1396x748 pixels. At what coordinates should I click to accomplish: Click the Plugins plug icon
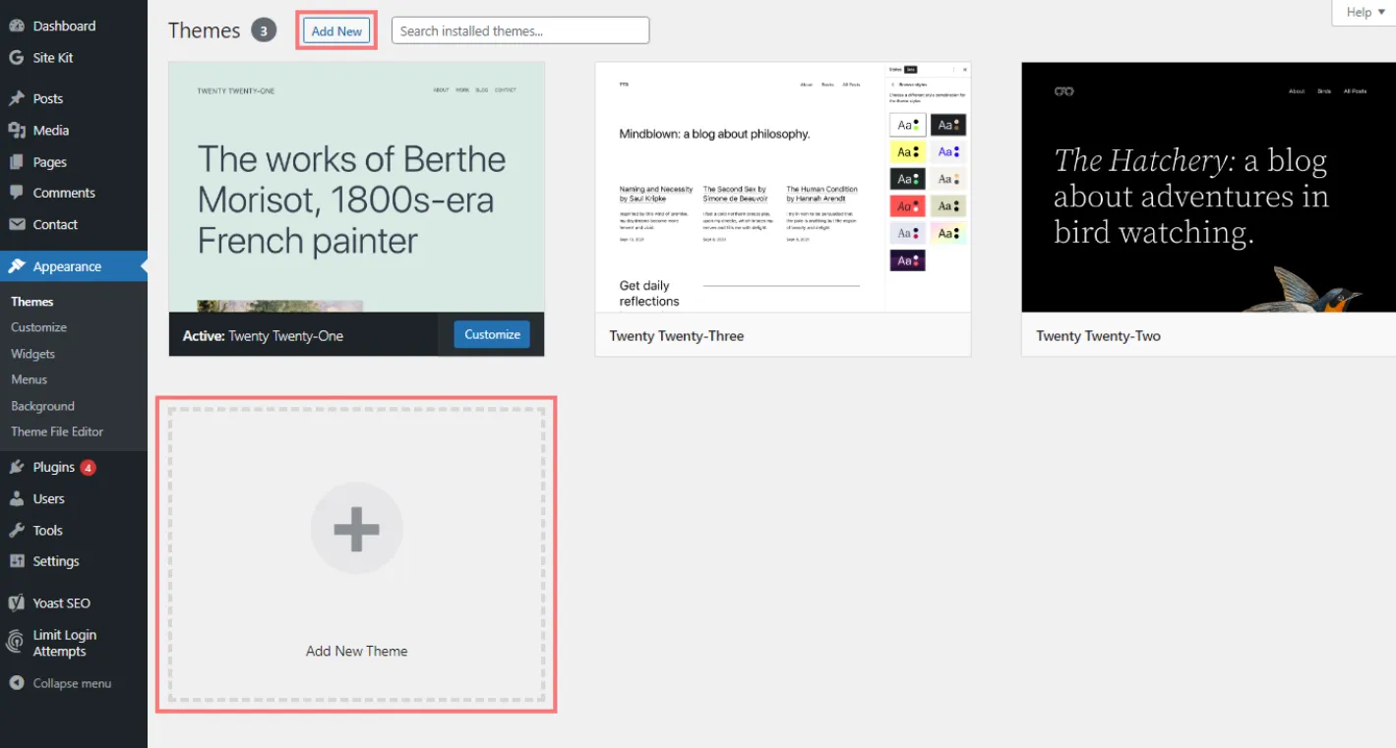(x=16, y=467)
